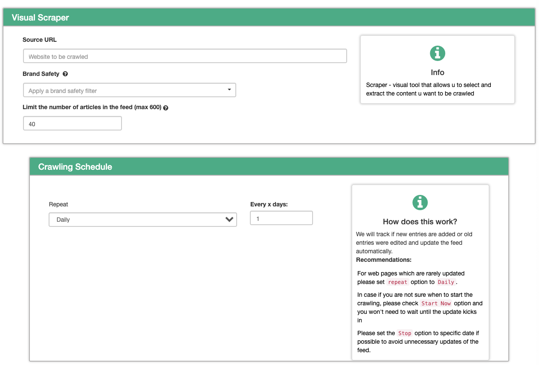Click the Crawling Schedule header title

pos(75,167)
